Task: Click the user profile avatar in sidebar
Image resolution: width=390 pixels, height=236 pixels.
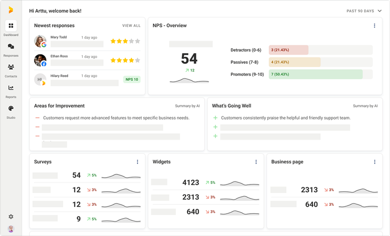Action: coord(11,229)
